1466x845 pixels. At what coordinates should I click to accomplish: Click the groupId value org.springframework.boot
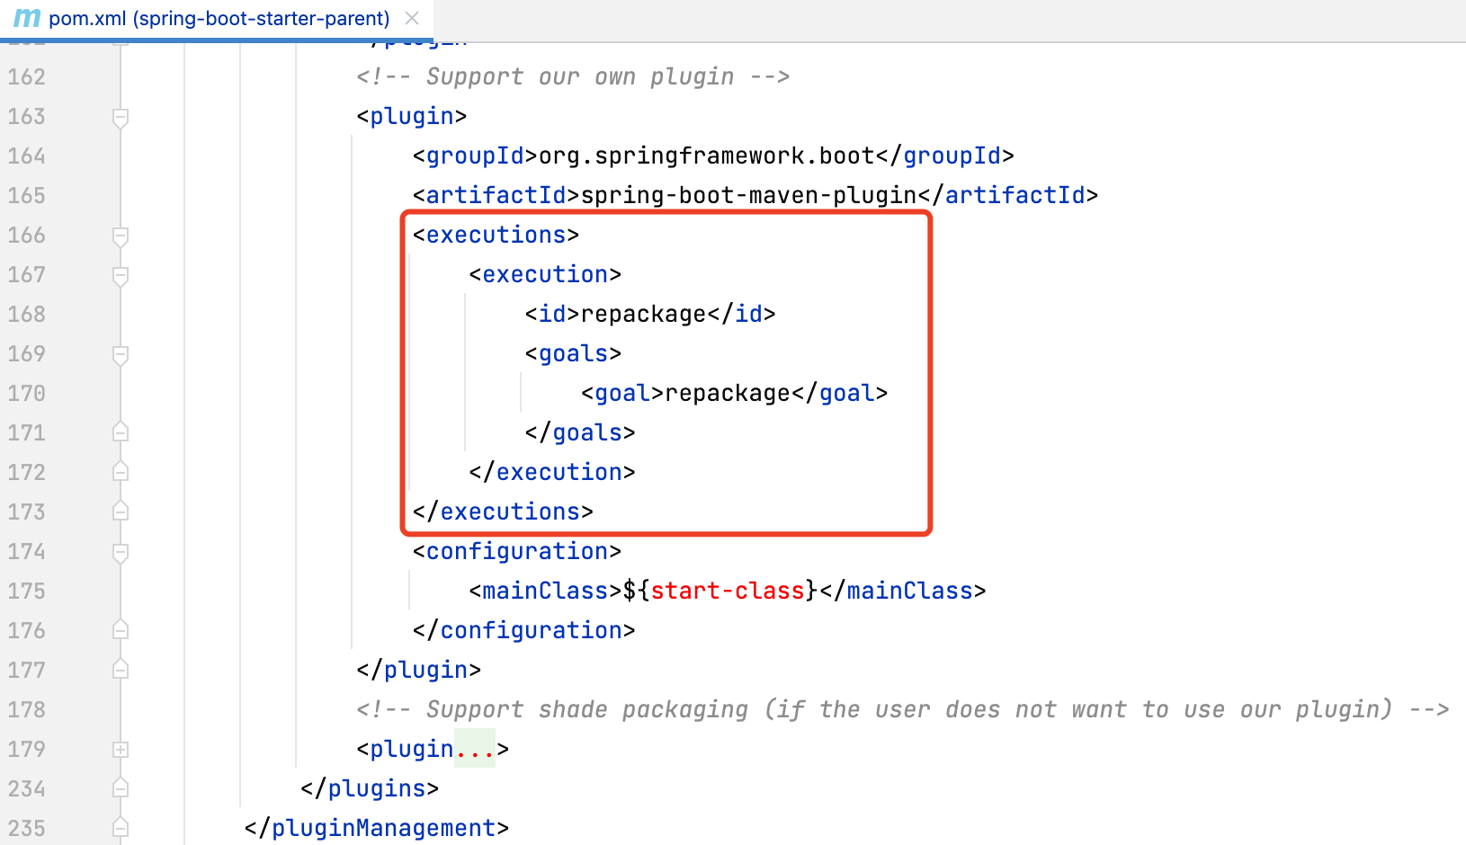707,156
